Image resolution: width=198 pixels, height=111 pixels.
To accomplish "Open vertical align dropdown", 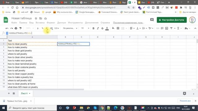I will tap(139, 28).
